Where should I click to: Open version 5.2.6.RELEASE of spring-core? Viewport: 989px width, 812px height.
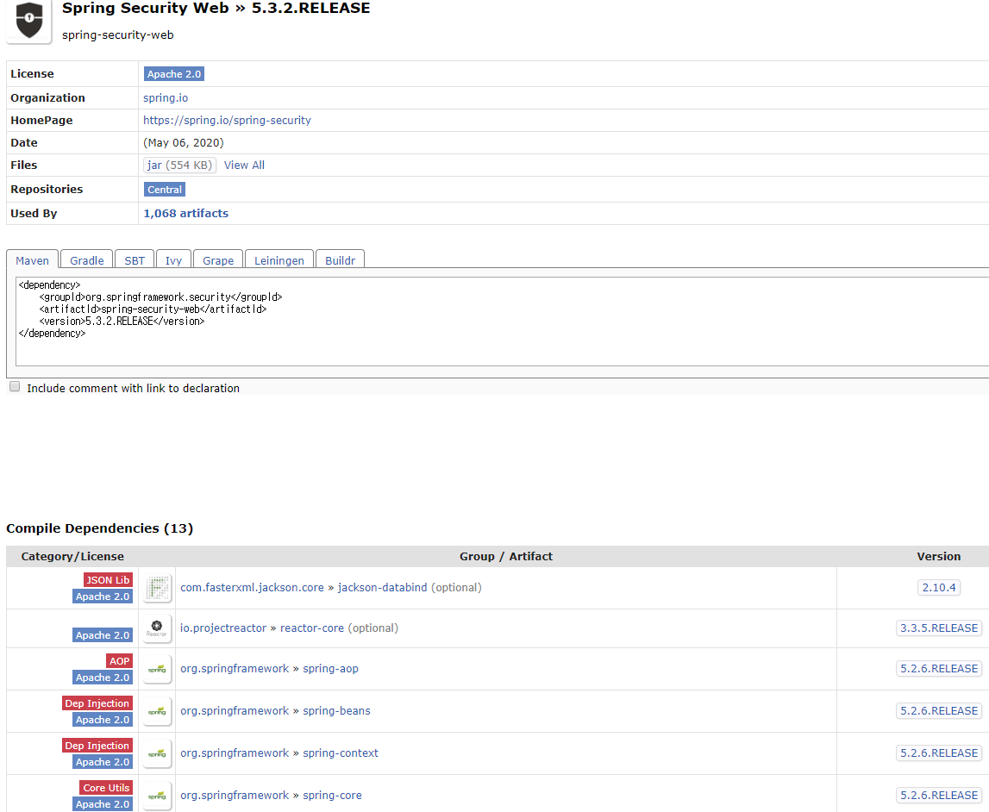tap(938, 795)
